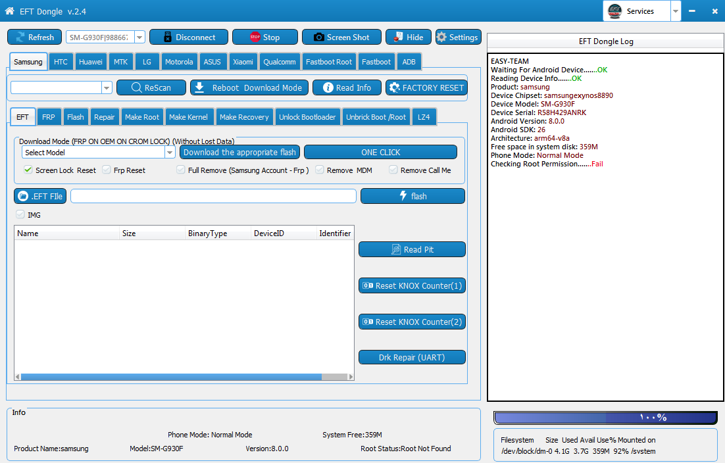Open the ADB tab

click(x=409, y=61)
